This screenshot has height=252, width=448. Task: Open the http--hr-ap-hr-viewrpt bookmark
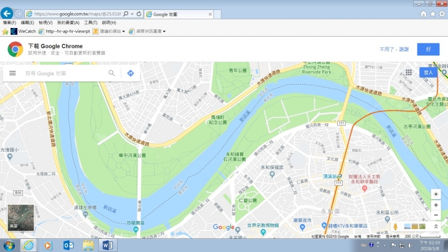(64, 31)
